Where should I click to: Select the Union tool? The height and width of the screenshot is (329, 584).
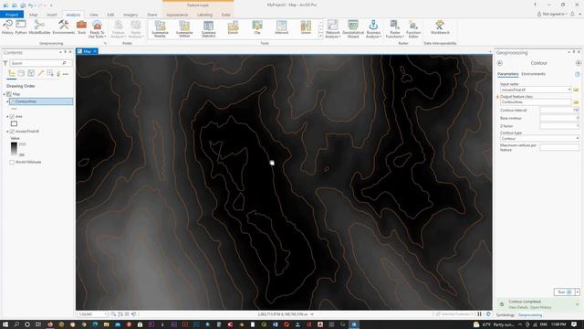[306, 27]
